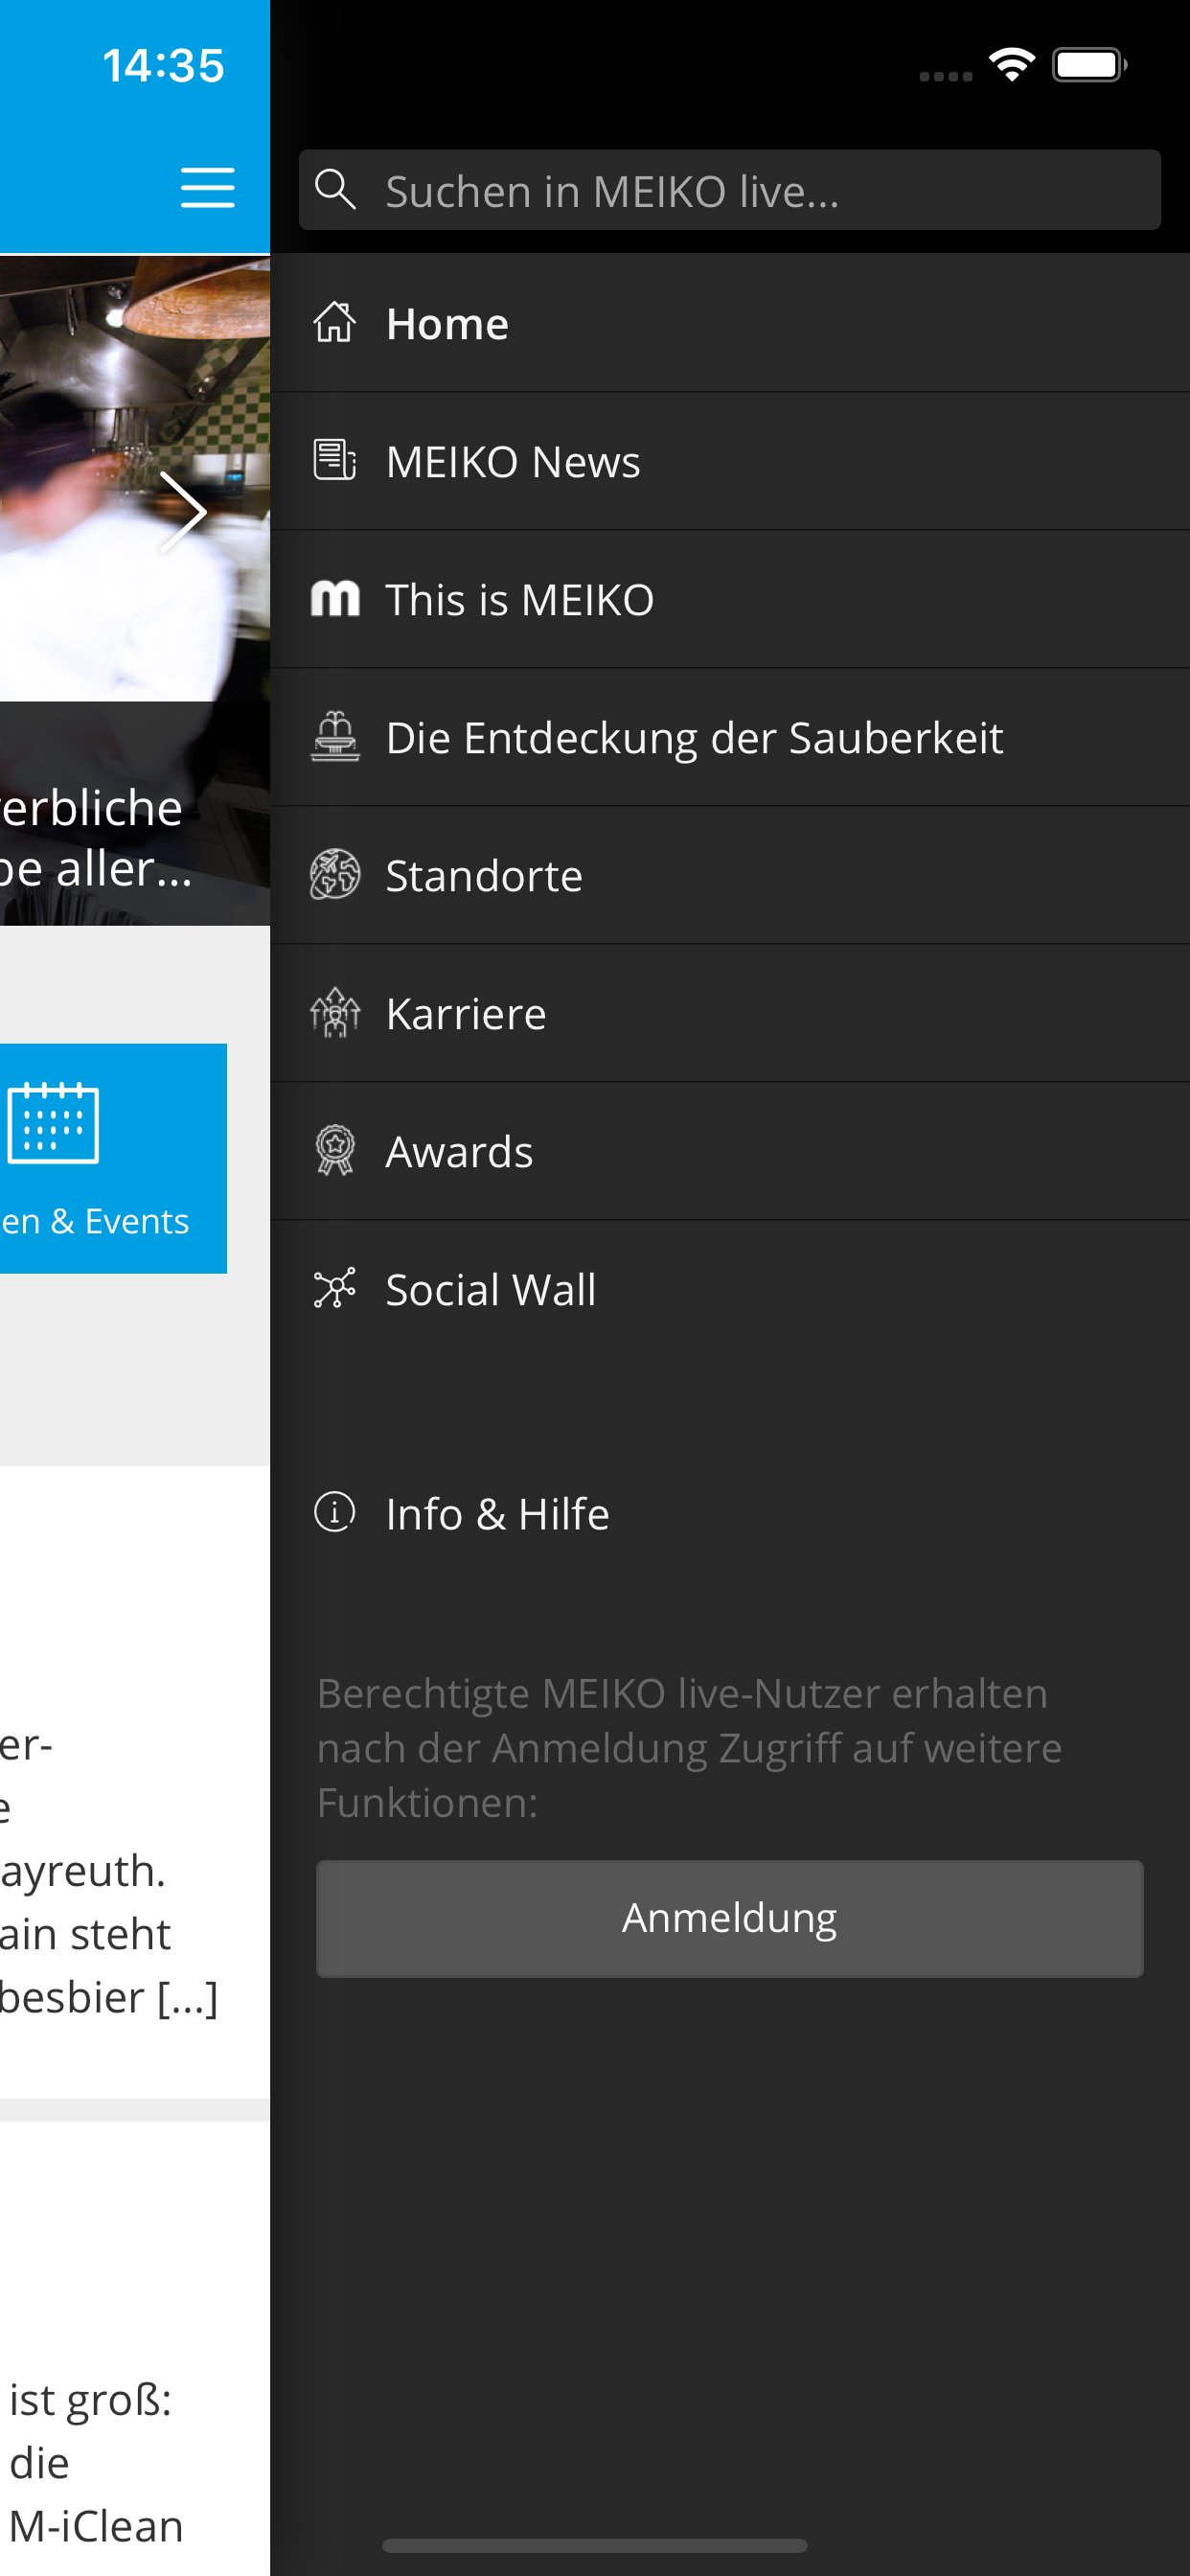The width and height of the screenshot is (1190, 2576).
Task: Tap the 14:35 clock in status bar
Action: 163,66
